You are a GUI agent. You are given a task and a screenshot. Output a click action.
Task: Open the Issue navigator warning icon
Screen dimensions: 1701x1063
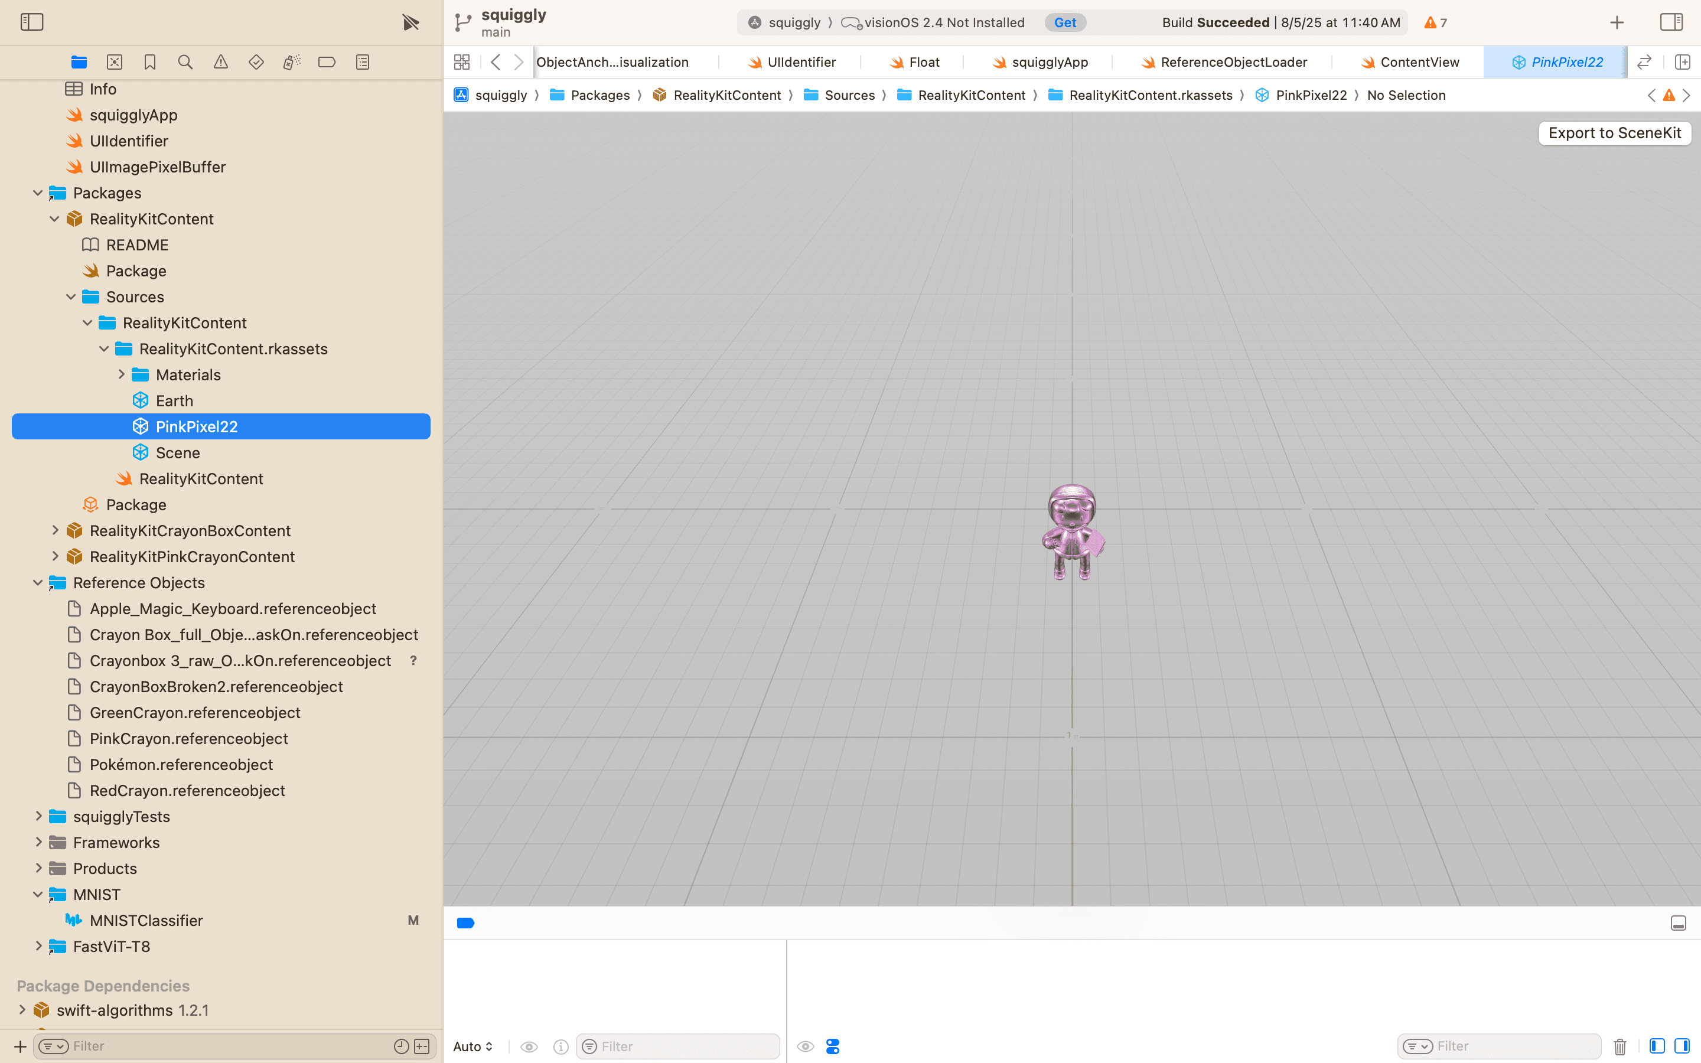tap(221, 62)
